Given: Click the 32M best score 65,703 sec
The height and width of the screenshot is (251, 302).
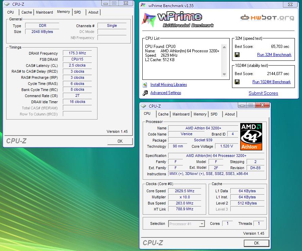Looking at the screenshot, I should point(280,47).
